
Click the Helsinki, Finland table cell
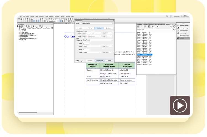click(109, 70)
